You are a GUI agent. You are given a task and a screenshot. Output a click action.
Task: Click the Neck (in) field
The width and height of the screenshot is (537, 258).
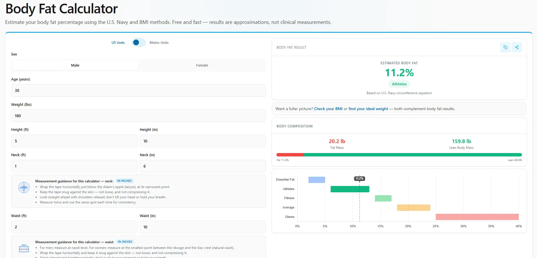203,166
